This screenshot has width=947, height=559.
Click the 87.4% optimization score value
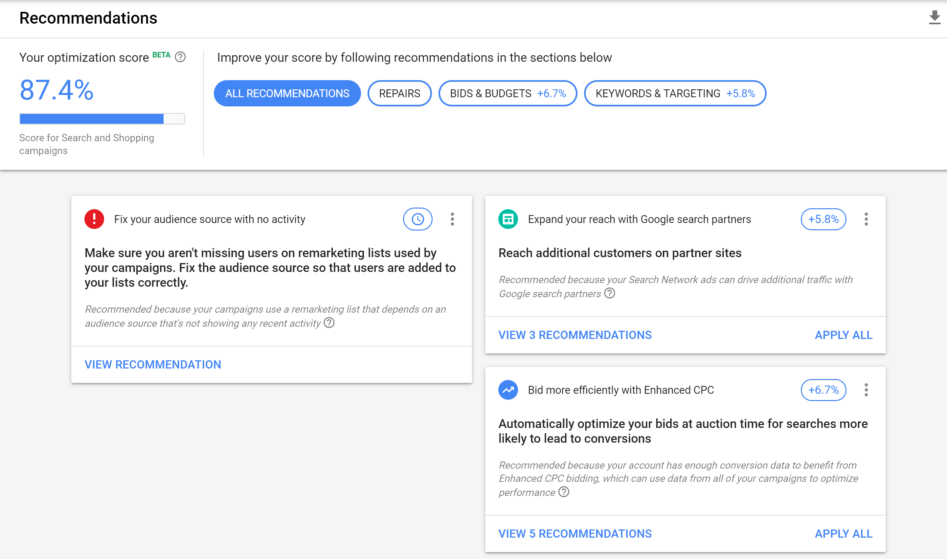pyautogui.click(x=56, y=90)
